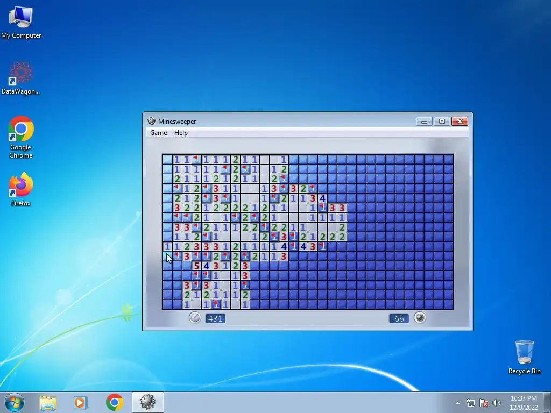The width and height of the screenshot is (551, 413).
Task: Click the flagged cell in the top row
Action: [x=196, y=159]
